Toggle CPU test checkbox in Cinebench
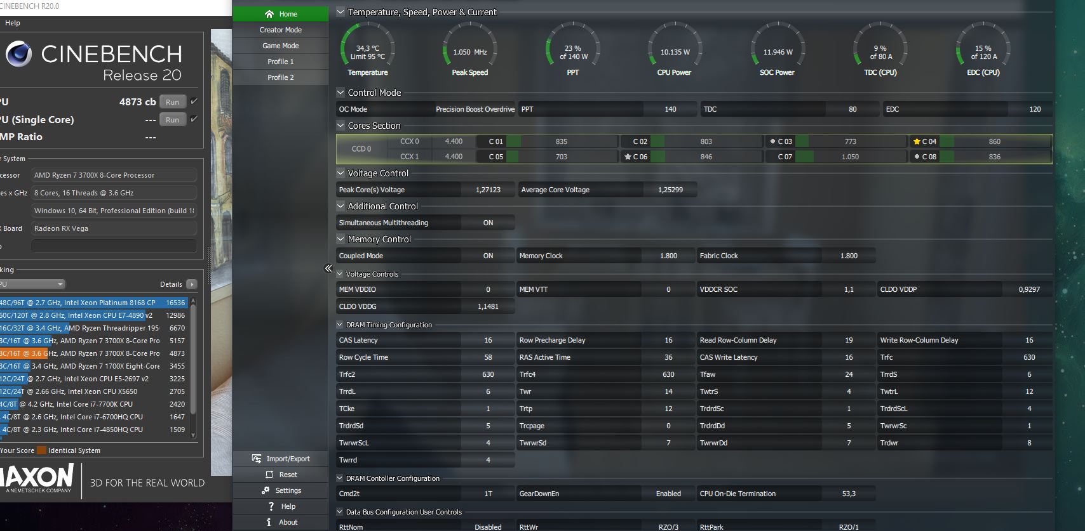This screenshot has height=531, width=1085. coord(194,102)
